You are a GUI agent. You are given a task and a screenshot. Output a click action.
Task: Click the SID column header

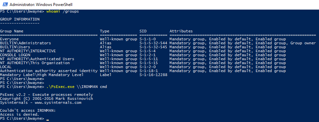tap(143, 31)
